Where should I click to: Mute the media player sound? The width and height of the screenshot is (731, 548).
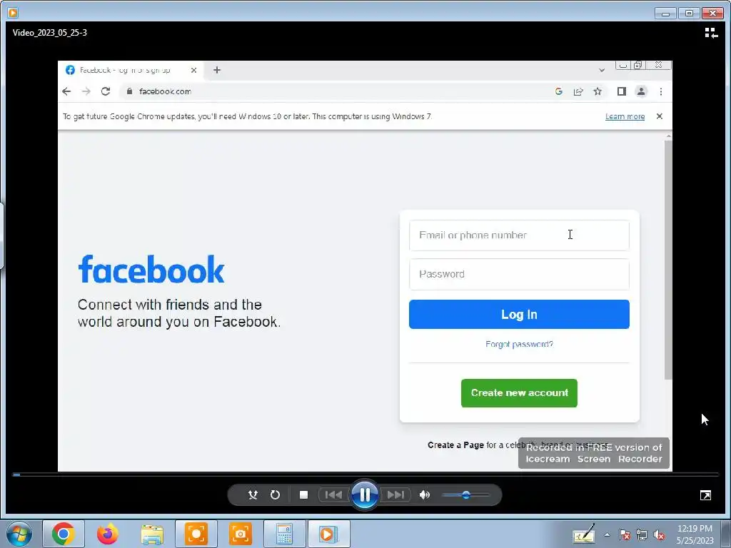tap(424, 495)
